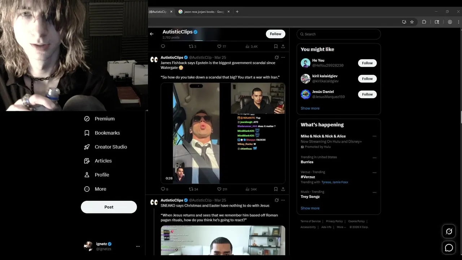The height and width of the screenshot is (260, 462).
Task: Open Premium in the sidebar
Action: (x=99, y=118)
